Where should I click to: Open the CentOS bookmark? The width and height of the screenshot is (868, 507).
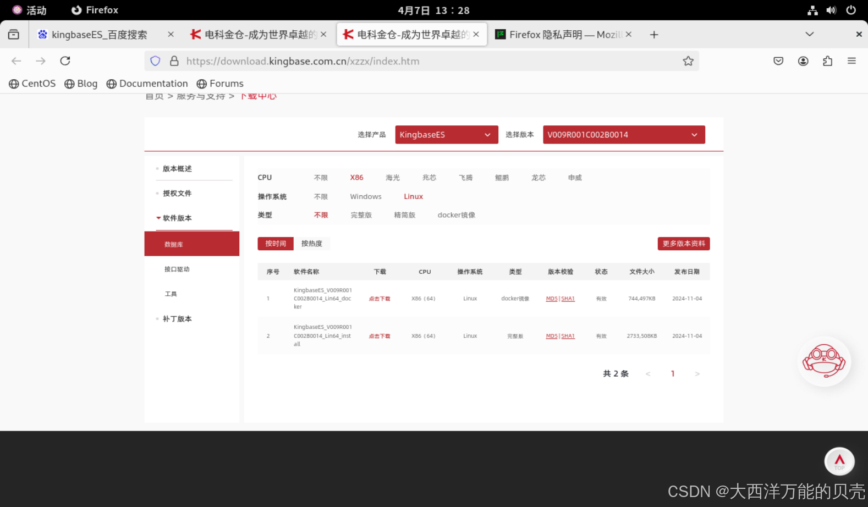click(x=32, y=84)
